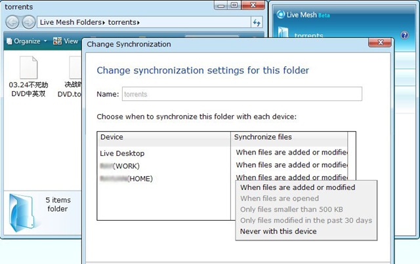Close the Change Synchronization dialog

pyautogui.click(x=380, y=43)
